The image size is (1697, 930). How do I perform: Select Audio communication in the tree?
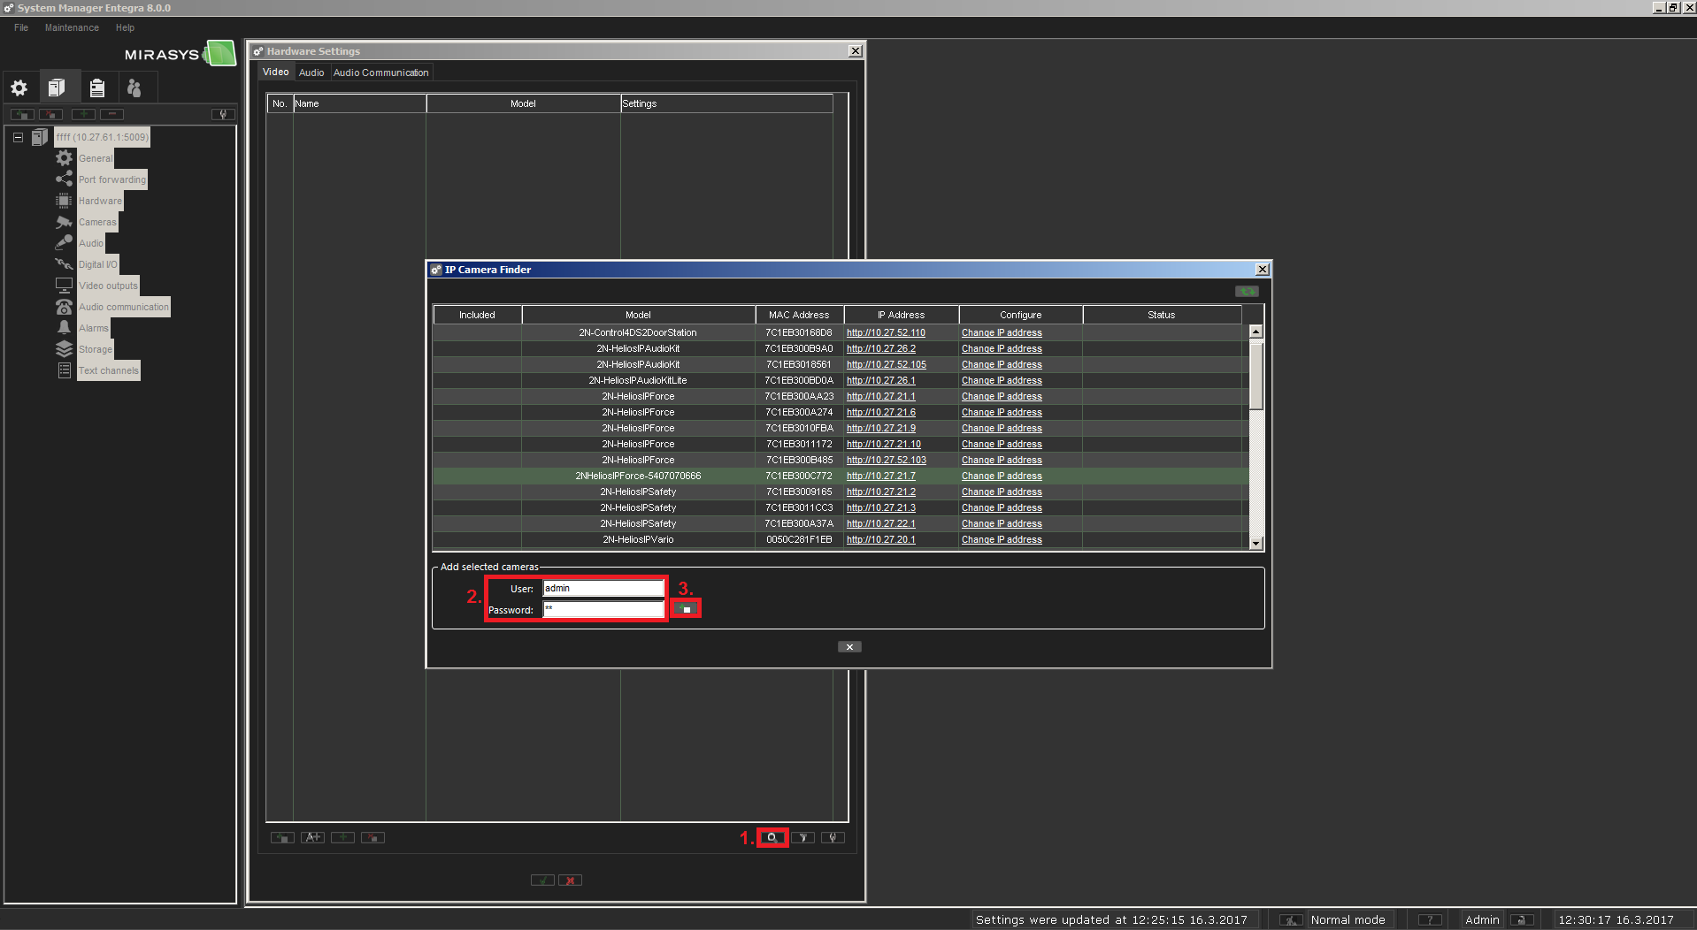(123, 307)
